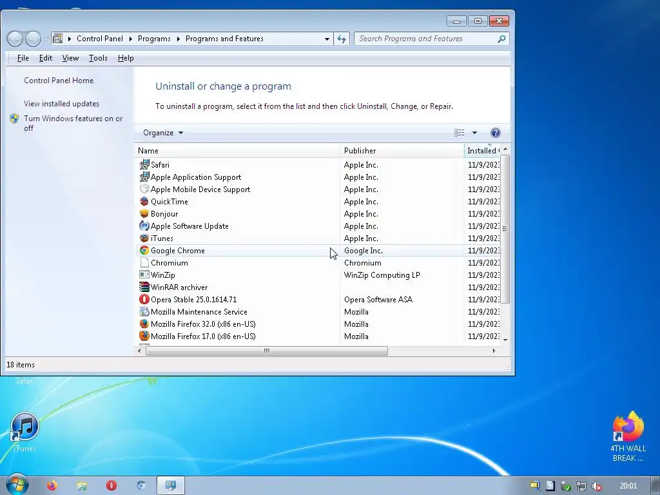Click the Apple Application Support icon

click(144, 177)
